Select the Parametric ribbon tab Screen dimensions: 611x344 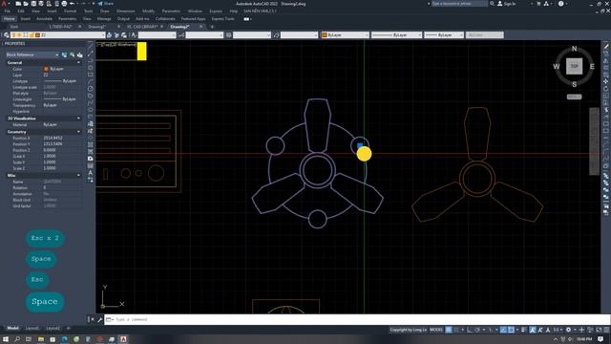[67, 19]
